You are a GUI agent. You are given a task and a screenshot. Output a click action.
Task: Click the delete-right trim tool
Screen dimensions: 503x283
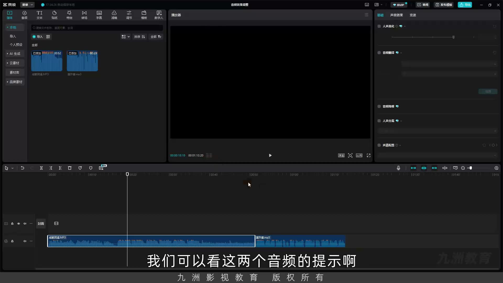click(60, 168)
